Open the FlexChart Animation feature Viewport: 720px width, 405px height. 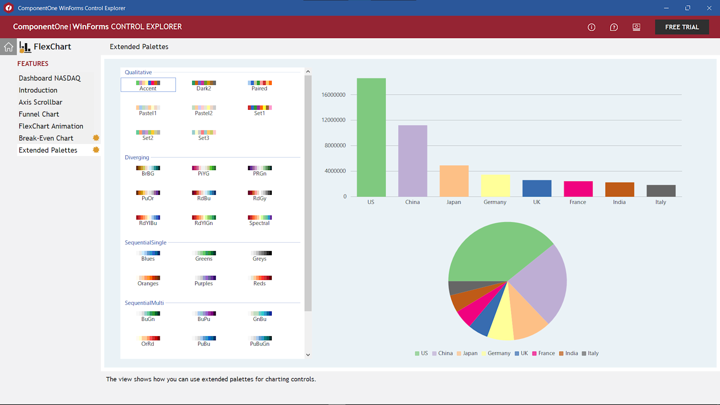[x=51, y=126]
